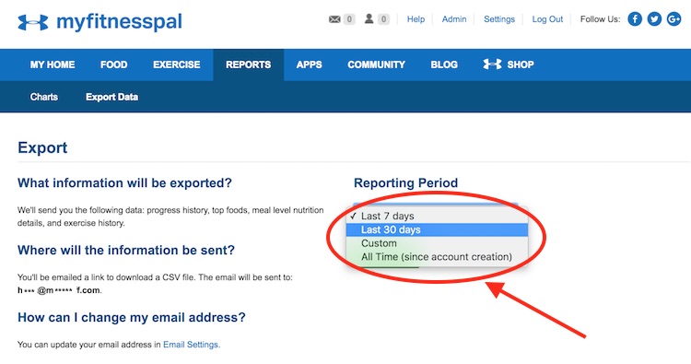691x364 pixels.
Task: Click the Reporting Period heading
Action: click(x=406, y=182)
